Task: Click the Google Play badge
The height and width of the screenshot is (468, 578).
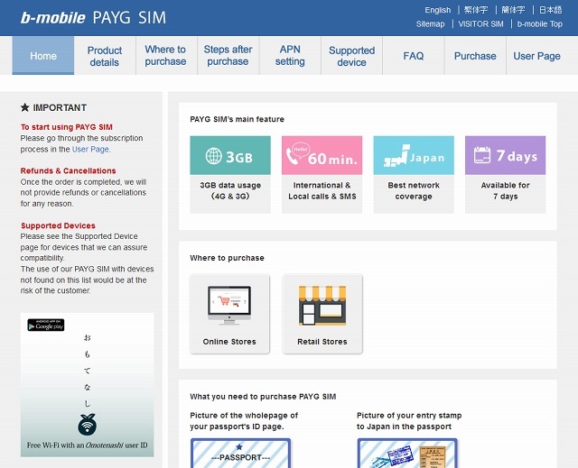Action: pos(46,325)
